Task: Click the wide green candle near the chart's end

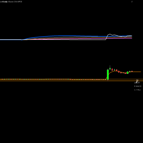Action: click(128, 73)
